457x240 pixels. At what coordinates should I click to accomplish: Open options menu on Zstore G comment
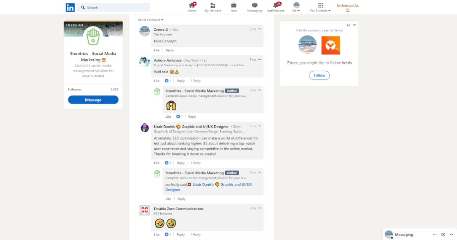click(259, 29)
